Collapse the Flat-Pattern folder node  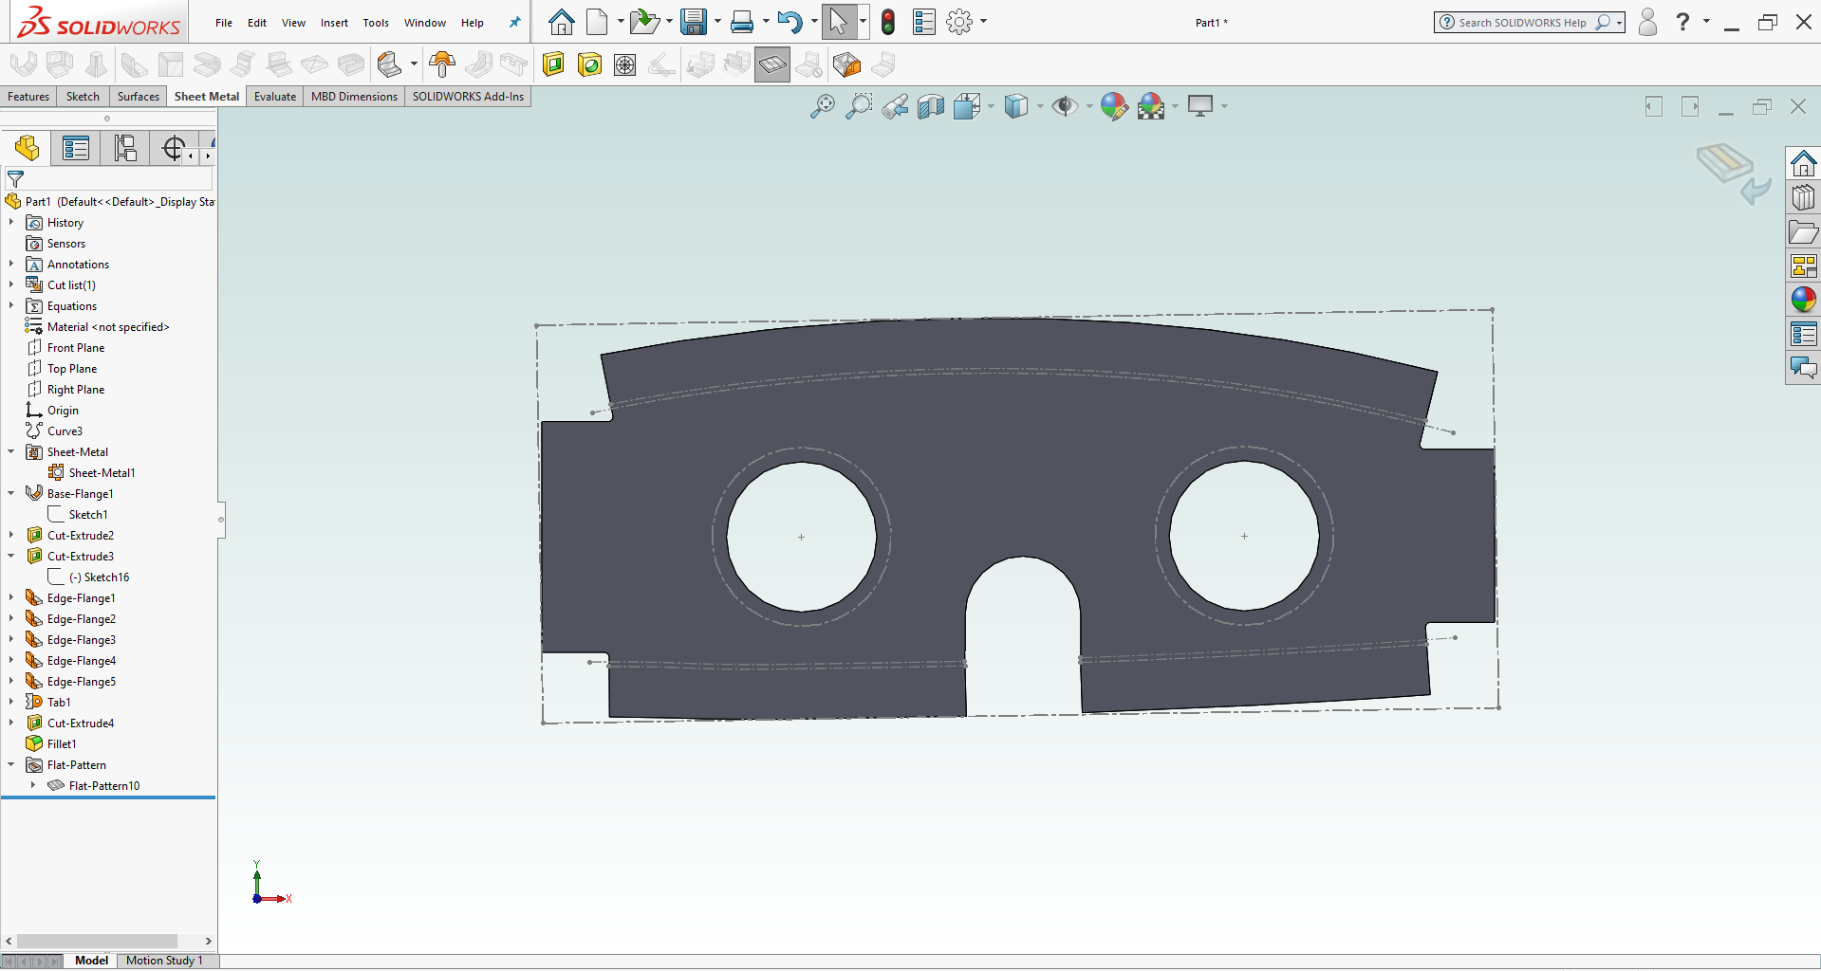tap(11, 765)
